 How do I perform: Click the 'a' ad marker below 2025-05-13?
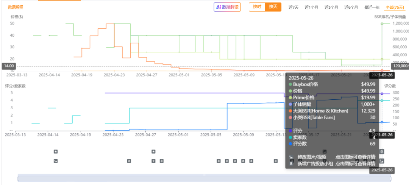pyautogui.click(x=276, y=161)
